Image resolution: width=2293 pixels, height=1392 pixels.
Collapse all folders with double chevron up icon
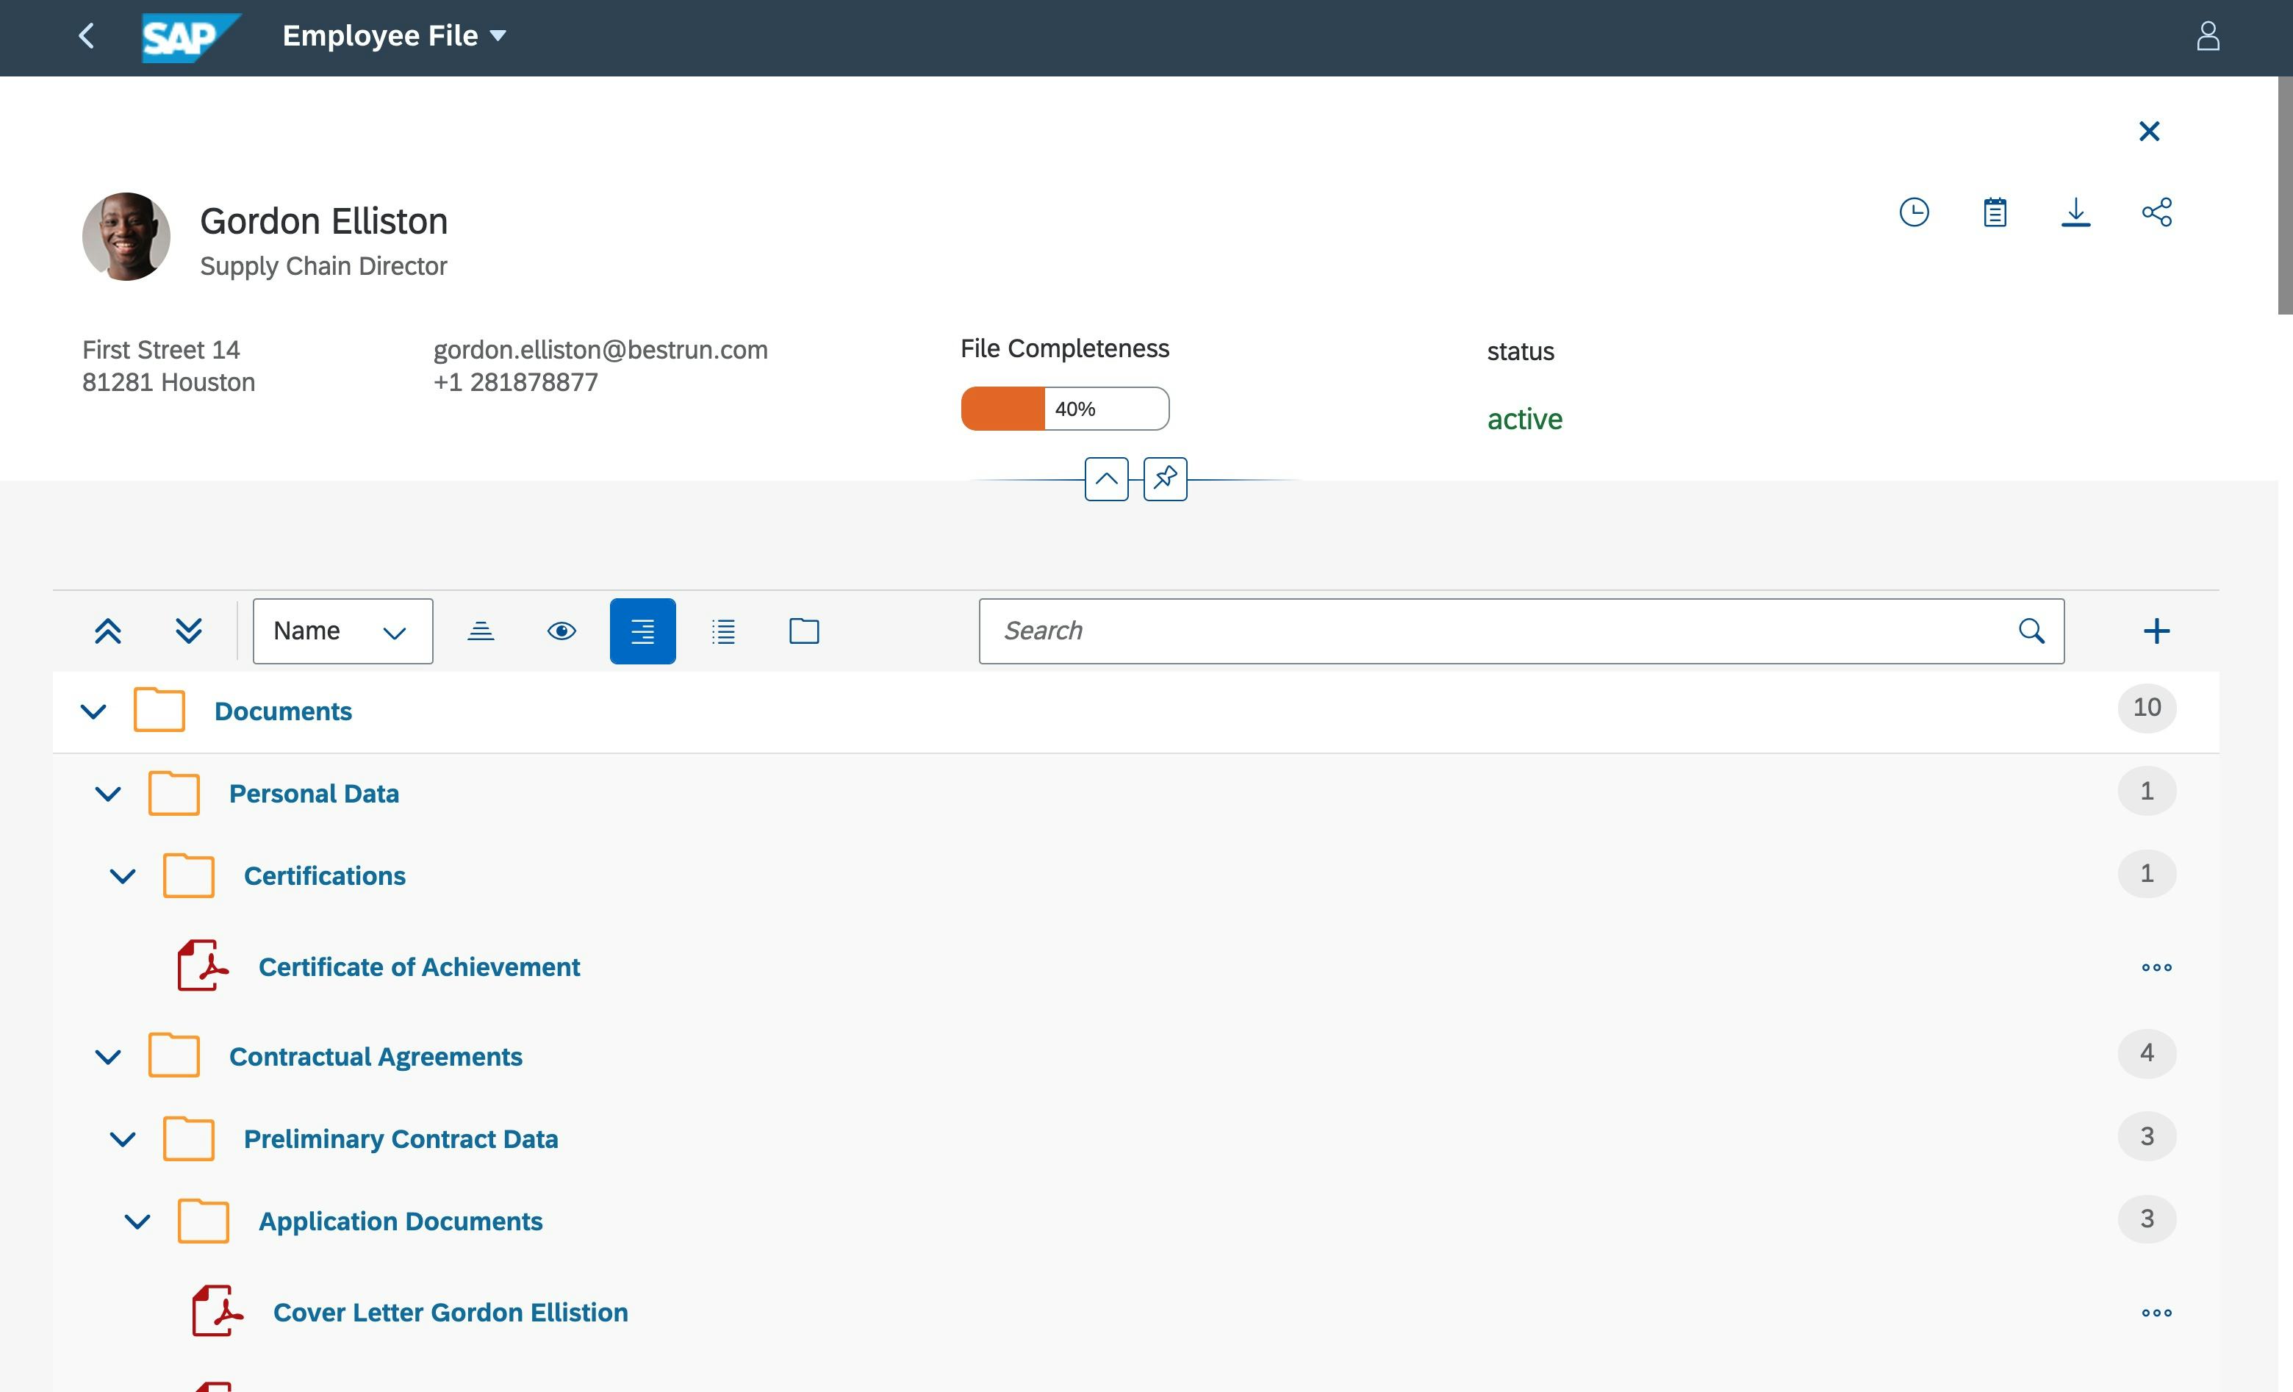pyautogui.click(x=108, y=631)
